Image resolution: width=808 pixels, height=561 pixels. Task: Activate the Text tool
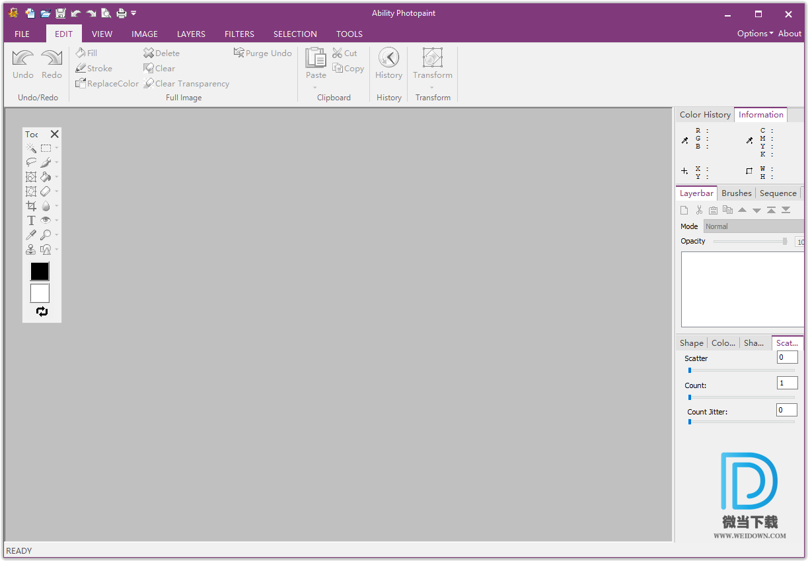coord(31,220)
